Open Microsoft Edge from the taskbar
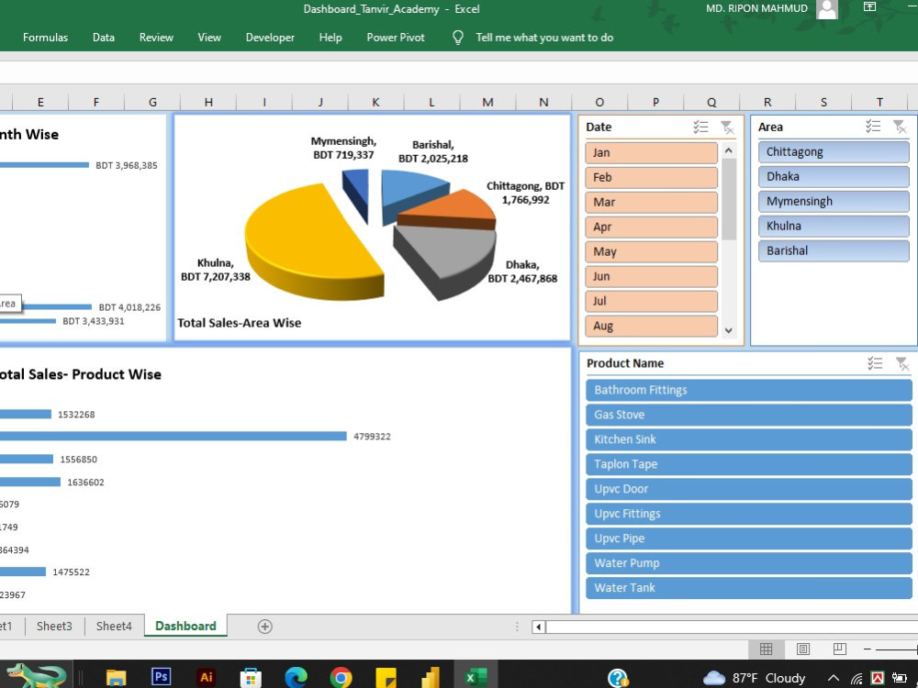 (x=296, y=678)
